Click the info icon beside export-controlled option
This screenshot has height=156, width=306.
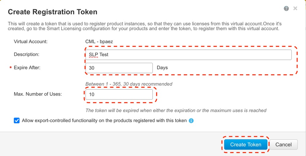click(191, 121)
